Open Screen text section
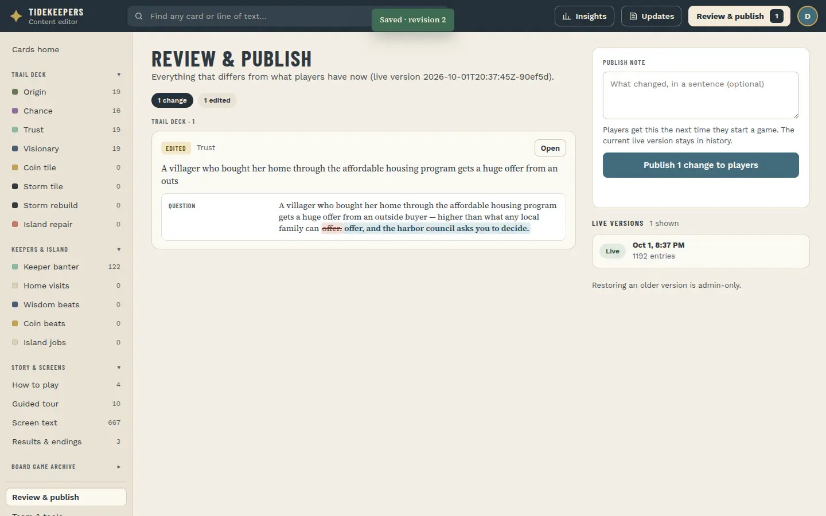This screenshot has width=826, height=516. coord(66,423)
